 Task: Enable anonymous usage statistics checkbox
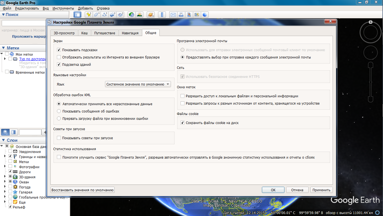coord(59,157)
